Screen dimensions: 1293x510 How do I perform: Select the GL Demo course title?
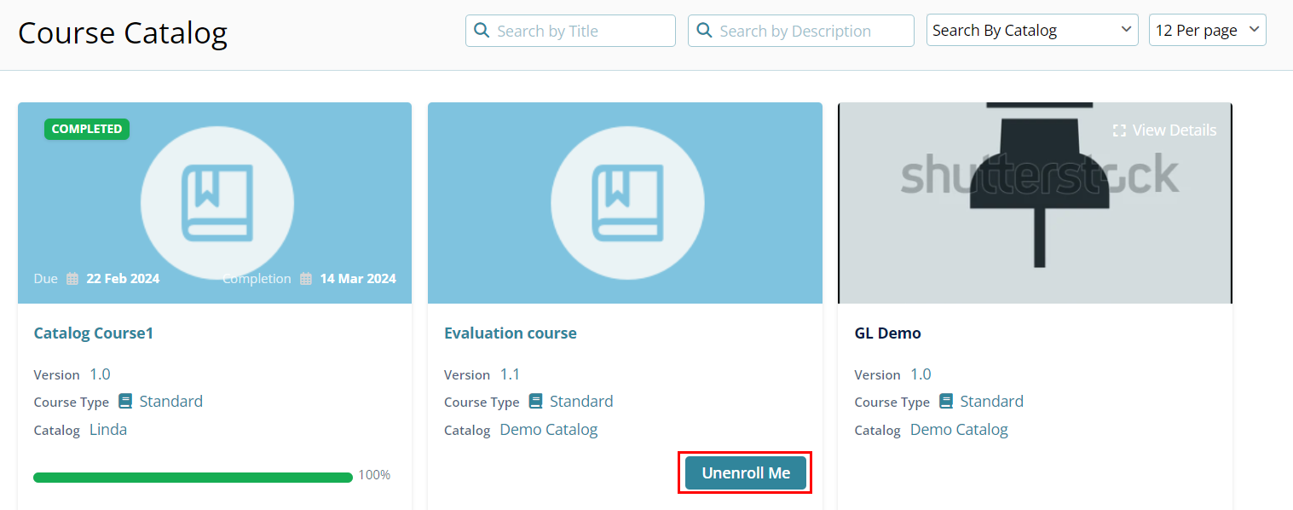tap(887, 333)
